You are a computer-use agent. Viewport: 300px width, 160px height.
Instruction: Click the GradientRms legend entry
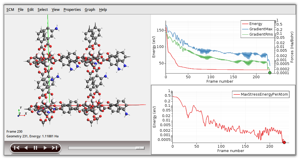[x=258, y=34]
